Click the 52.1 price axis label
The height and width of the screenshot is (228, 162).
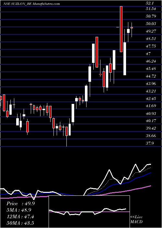pos(150,3)
